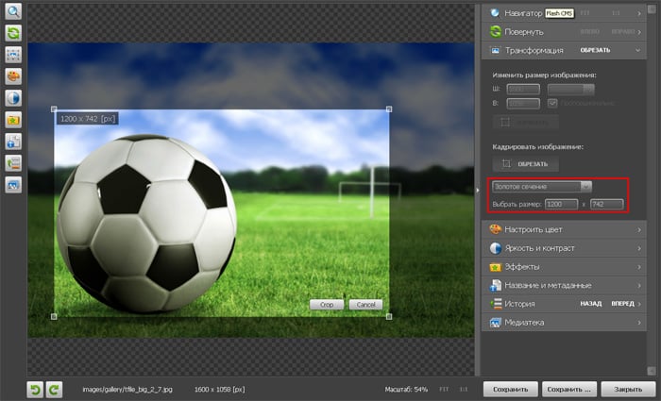661x401 pixels.
Task: Open the color palette tool icon
Action: pos(14,76)
